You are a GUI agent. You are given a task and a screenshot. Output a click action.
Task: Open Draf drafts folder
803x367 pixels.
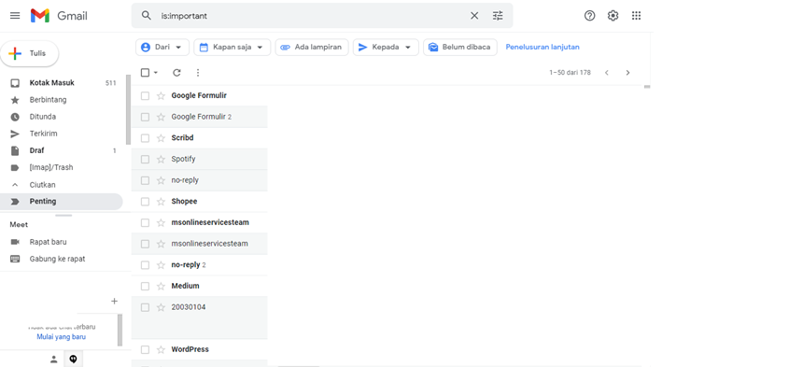36,150
